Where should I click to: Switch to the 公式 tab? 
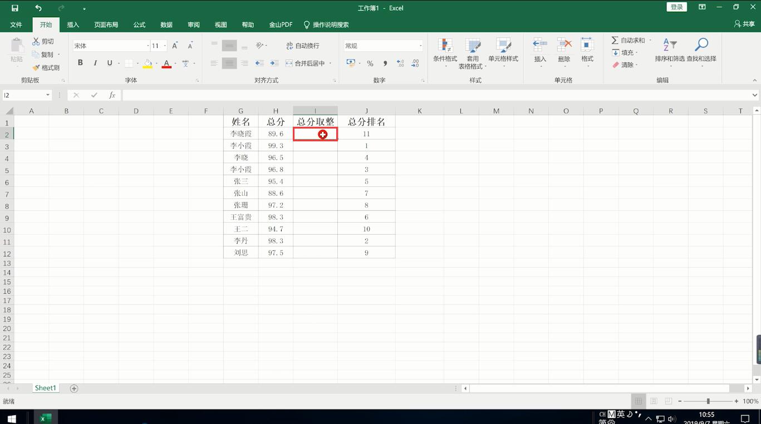139,24
